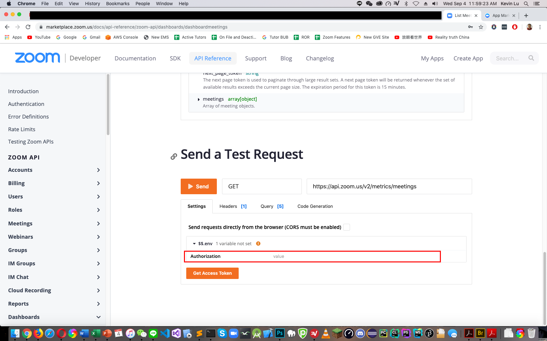Expand the Roles section
Image resolution: width=547 pixels, height=341 pixels.
(x=98, y=210)
